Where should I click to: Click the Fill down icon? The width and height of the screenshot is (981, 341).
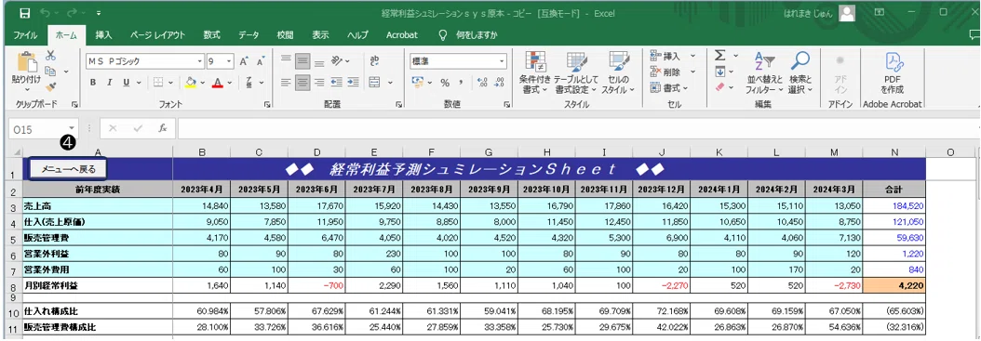click(720, 72)
